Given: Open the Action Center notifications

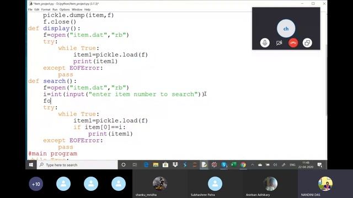Looking at the screenshot, I should click(x=320, y=165).
